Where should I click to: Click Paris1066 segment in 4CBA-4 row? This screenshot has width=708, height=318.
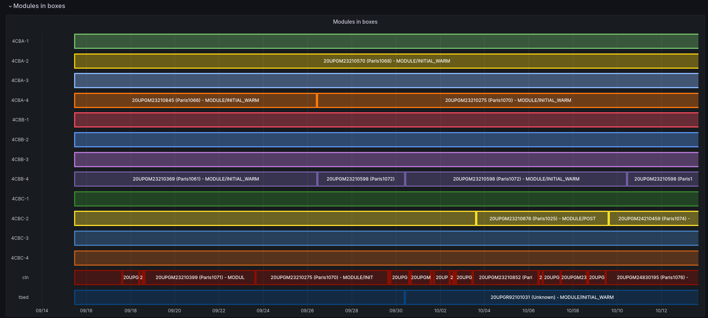[195, 100]
